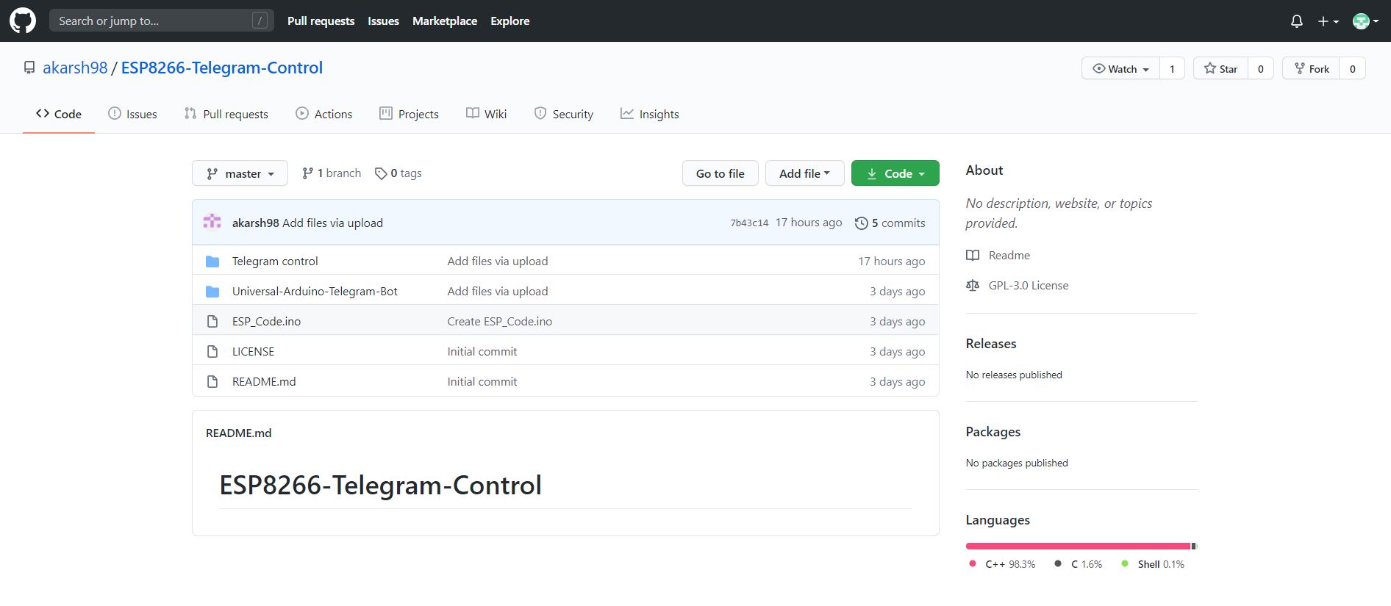Switch to the Insights tab
1391x606 pixels.
click(x=650, y=114)
